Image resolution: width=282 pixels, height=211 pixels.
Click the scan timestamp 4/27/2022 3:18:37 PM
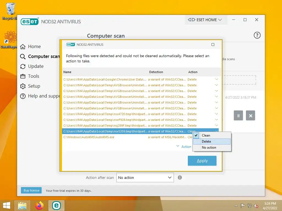(240, 98)
